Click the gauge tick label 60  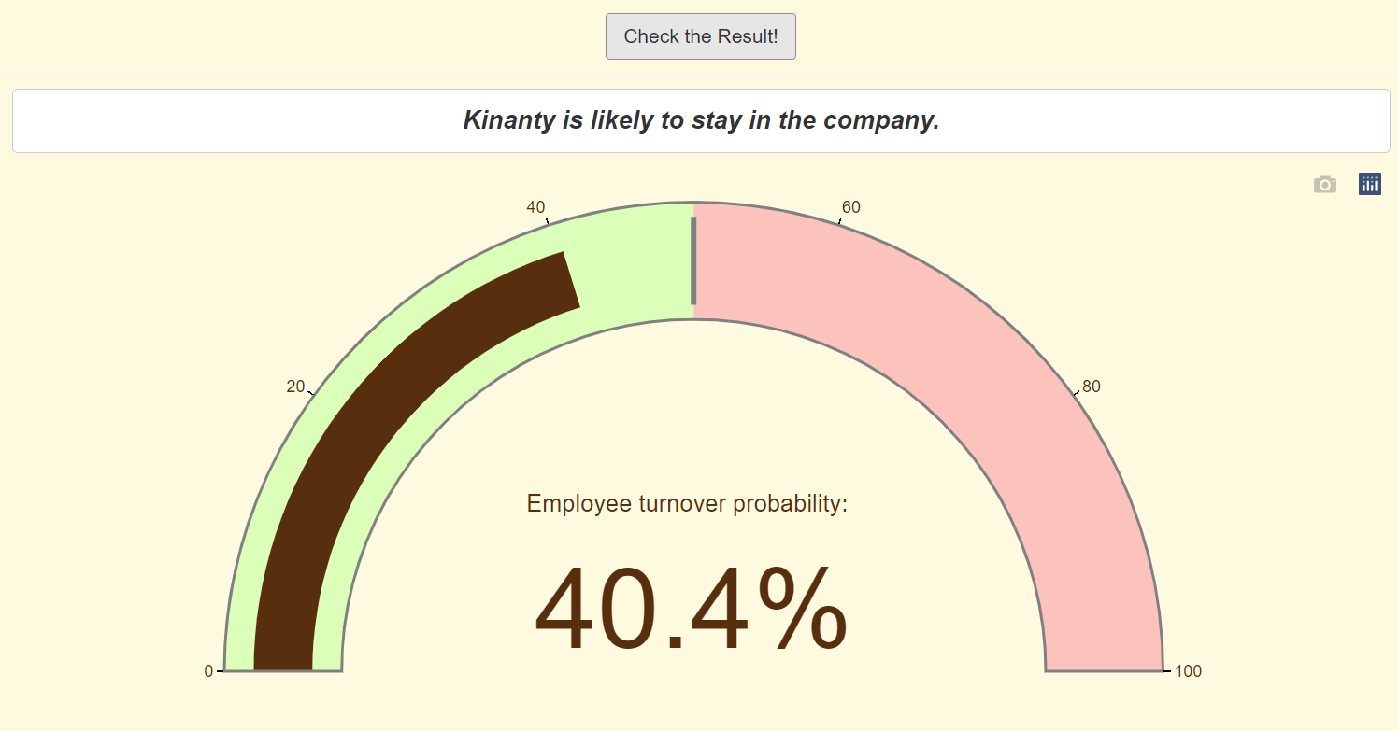[x=850, y=207]
